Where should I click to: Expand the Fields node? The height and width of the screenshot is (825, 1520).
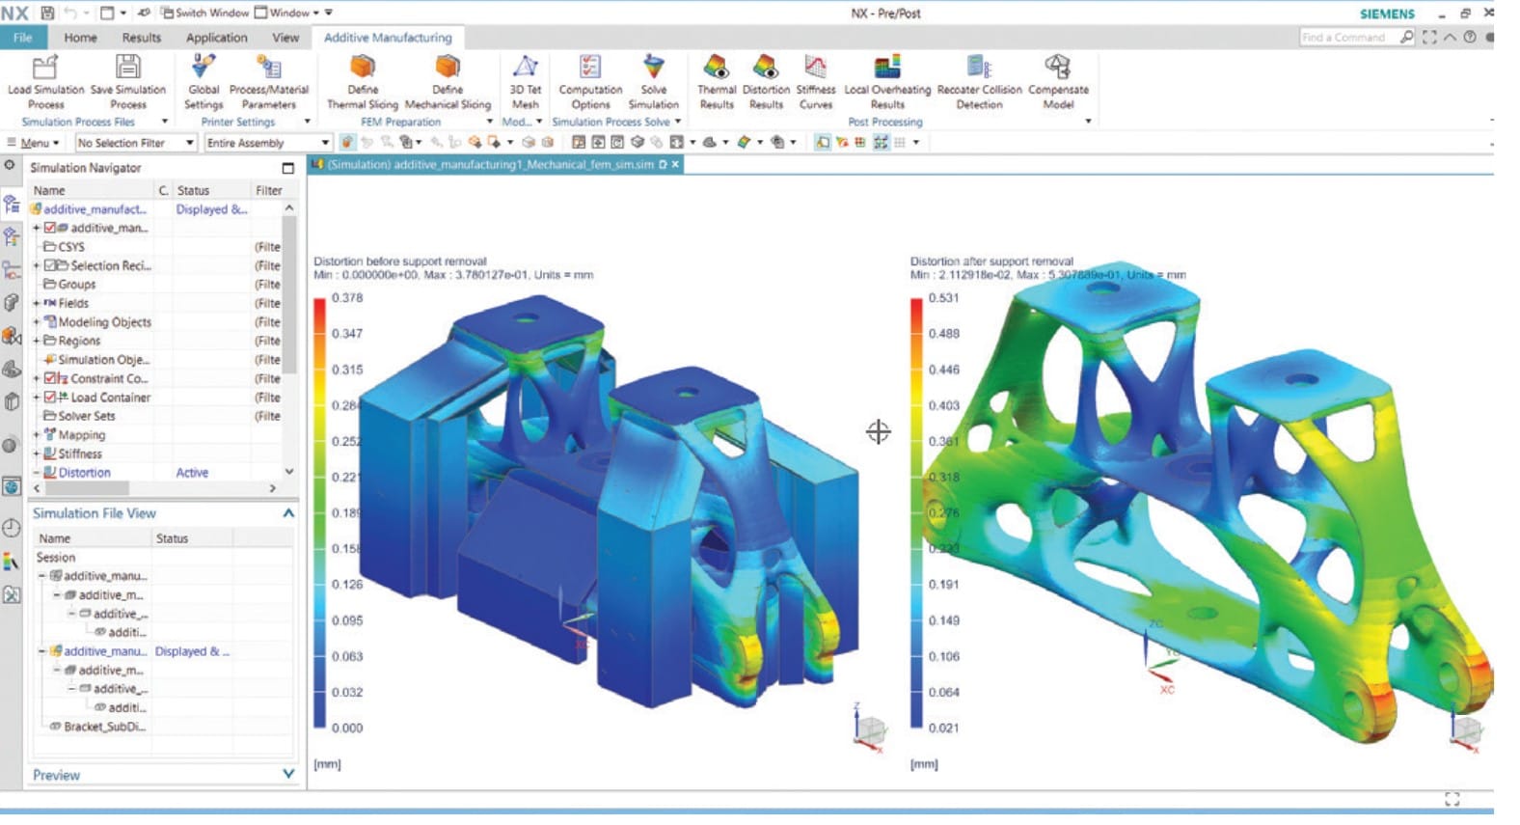37,303
